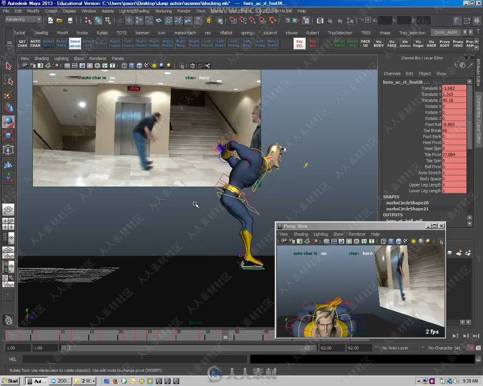Activate the Rotate tool in toolbox
This screenshot has width=483, height=386.
(x=8, y=122)
